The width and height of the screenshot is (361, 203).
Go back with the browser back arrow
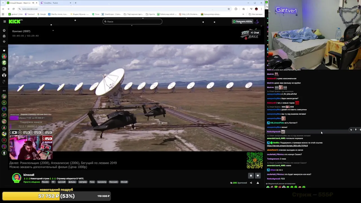coord(3,9)
